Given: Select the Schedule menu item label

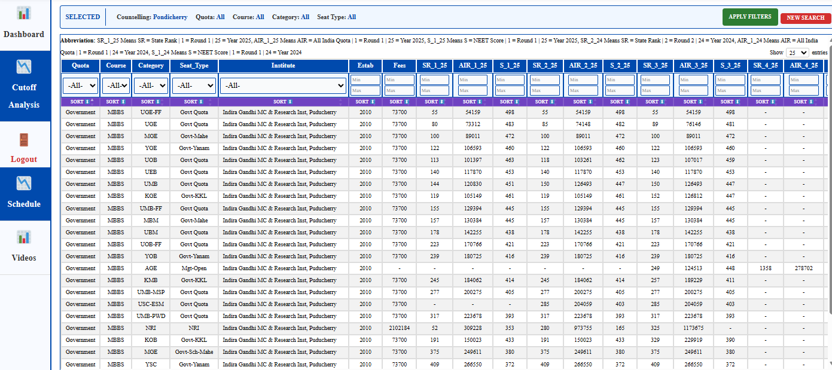Looking at the screenshot, I should (24, 204).
